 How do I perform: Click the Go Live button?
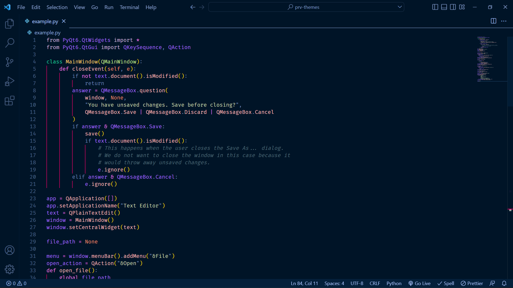point(419,283)
